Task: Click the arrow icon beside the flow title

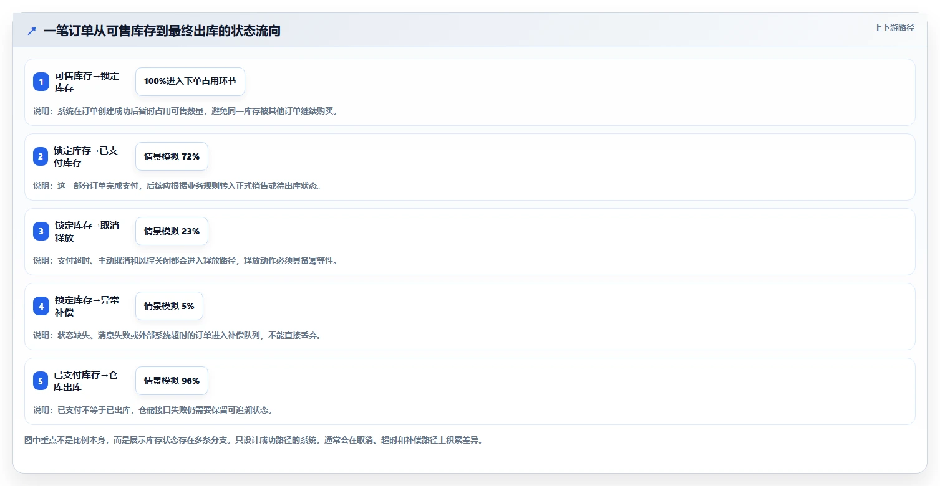Action: tap(32, 31)
